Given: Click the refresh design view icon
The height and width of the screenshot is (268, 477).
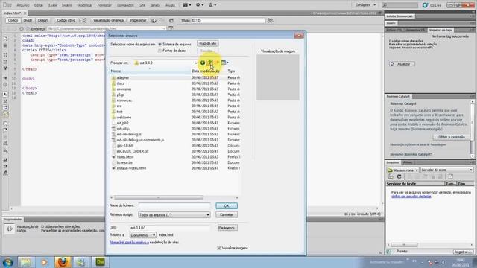Looking at the screenshot, I should coord(171,20).
